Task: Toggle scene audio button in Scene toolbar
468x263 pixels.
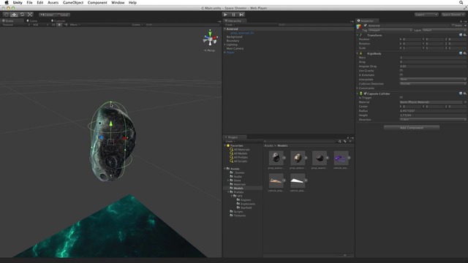Action: [x=66, y=25]
